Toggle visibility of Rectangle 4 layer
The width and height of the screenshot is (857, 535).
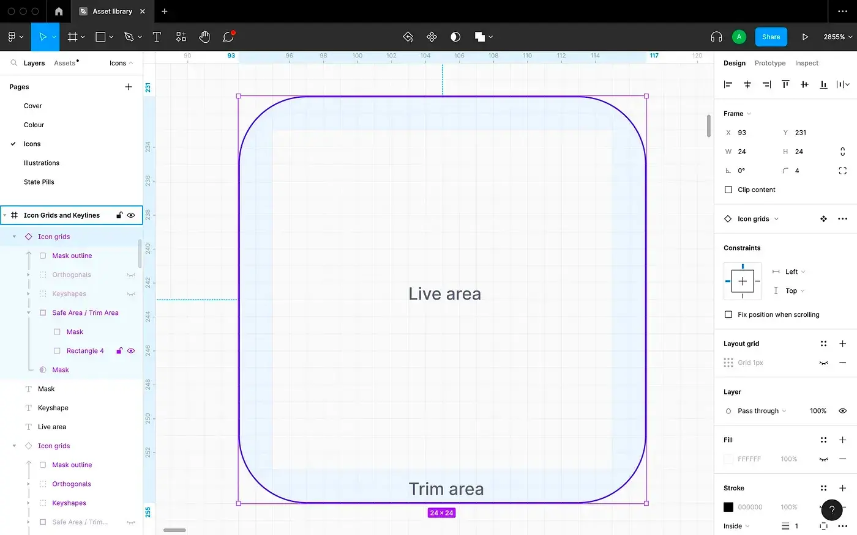pos(130,351)
